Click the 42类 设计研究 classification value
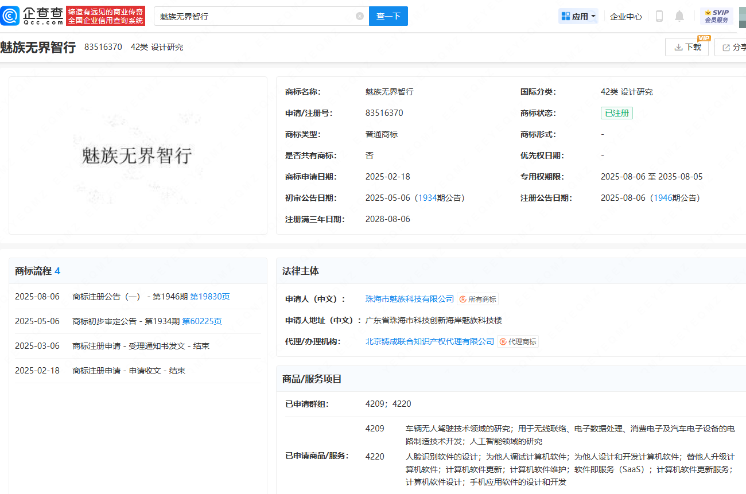Screen dimensions: 746x494 [627, 92]
